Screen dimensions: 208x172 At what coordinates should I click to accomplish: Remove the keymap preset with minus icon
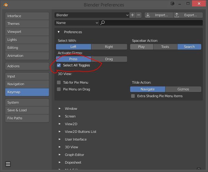(x=139, y=15)
